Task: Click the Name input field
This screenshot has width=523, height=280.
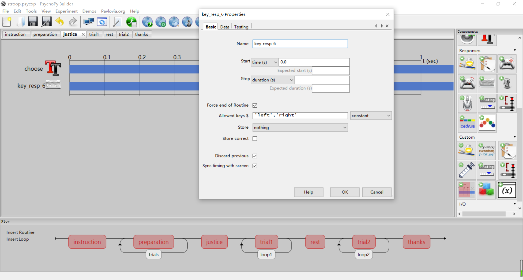Action: tap(300, 44)
